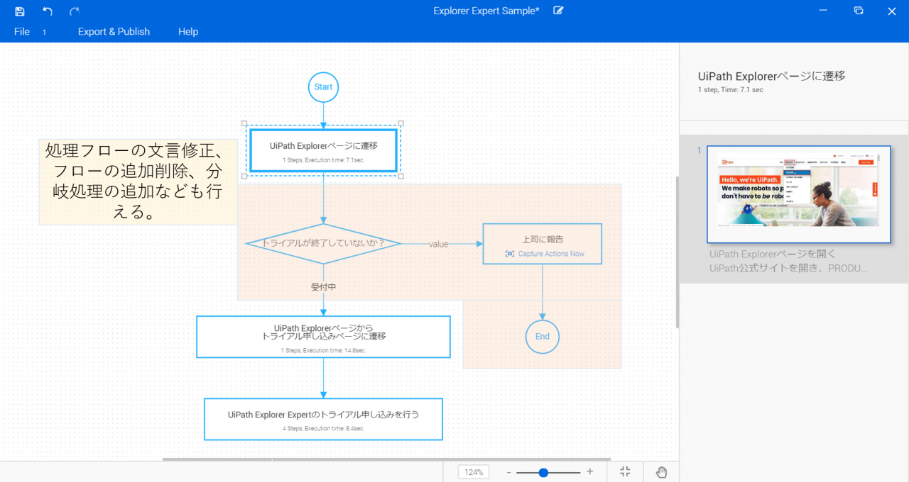The height and width of the screenshot is (482, 909).
Task: Click the side panel title UiPath Explorerページに遷移
Action: pyautogui.click(x=772, y=76)
